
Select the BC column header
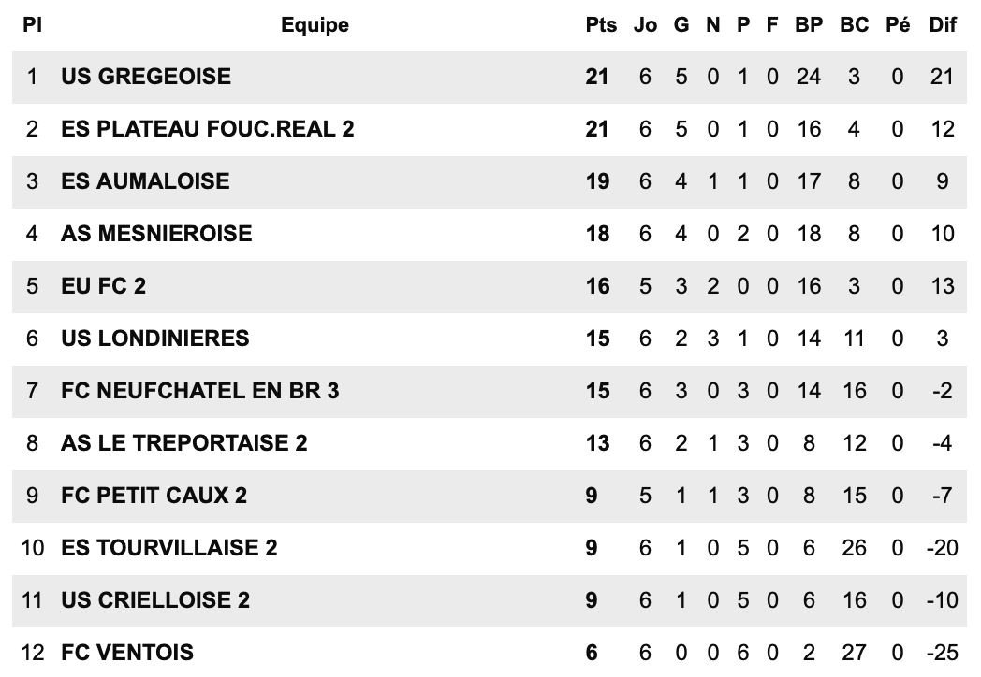click(x=854, y=25)
